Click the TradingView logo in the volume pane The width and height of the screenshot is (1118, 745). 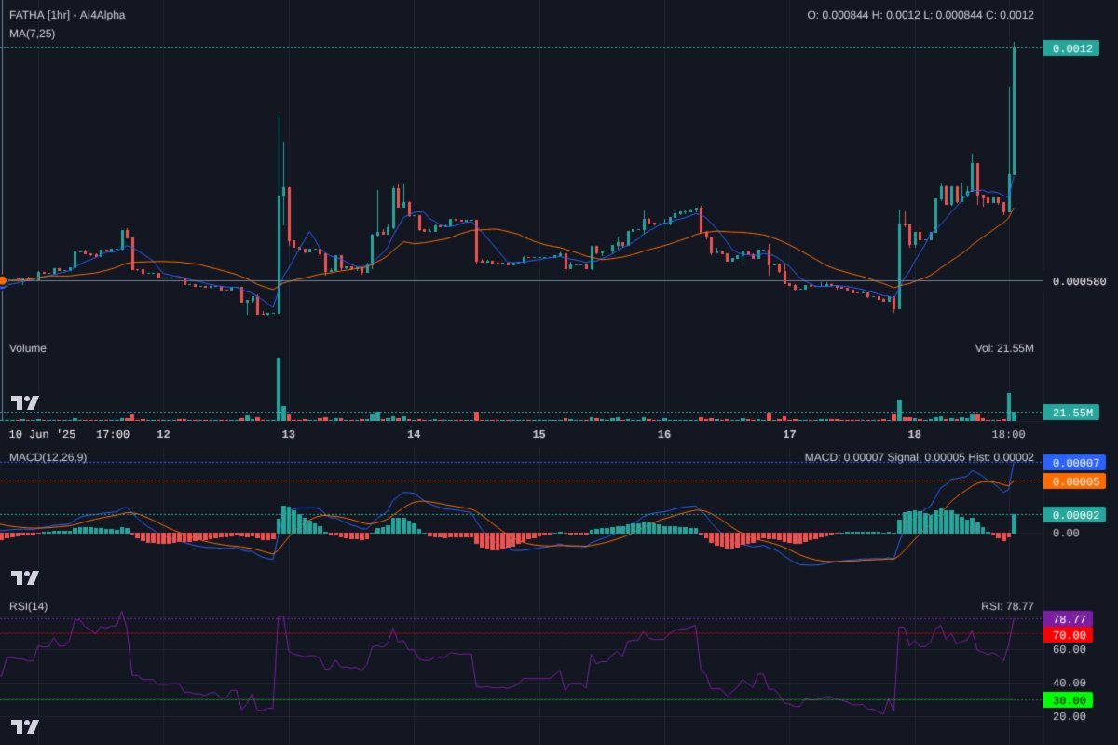click(x=25, y=402)
